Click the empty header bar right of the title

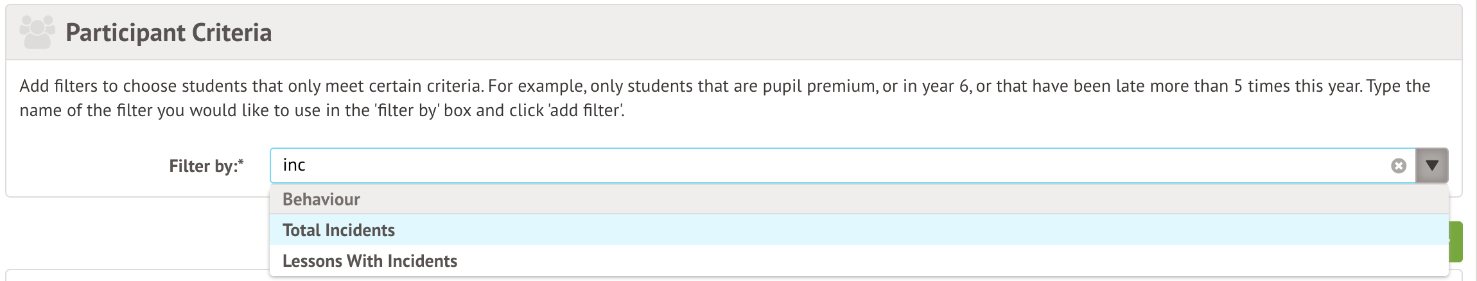[835, 33]
